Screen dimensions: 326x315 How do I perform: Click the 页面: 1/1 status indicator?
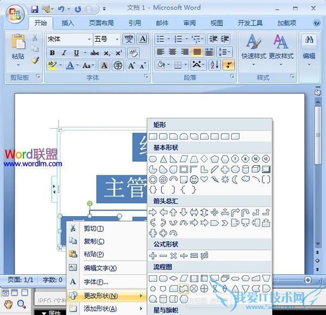click(x=21, y=280)
